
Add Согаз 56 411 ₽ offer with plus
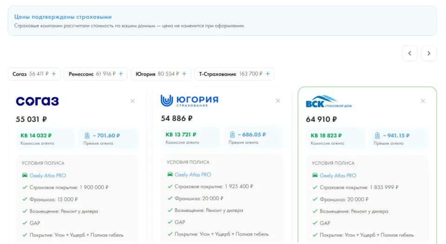click(54, 74)
